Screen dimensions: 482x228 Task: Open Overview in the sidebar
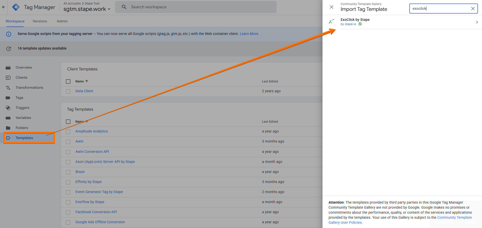(24, 67)
